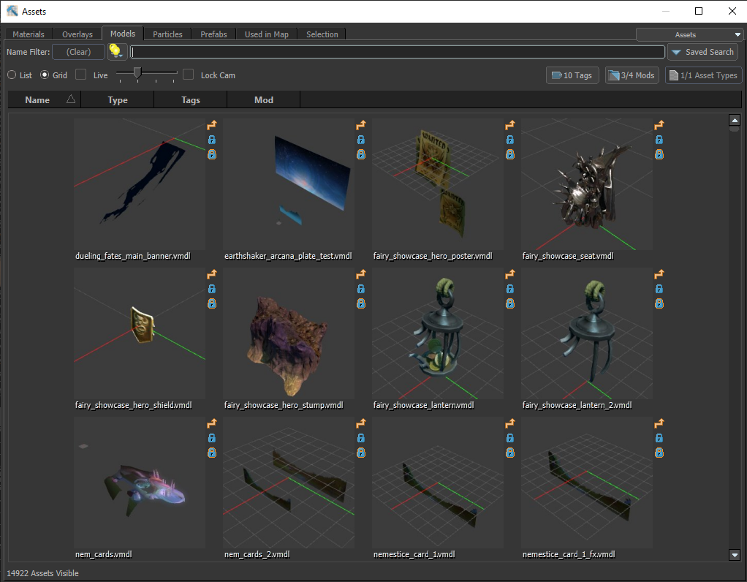The height and width of the screenshot is (582, 747).
Task: Click orange-outlined lock icon right of earthshaker_arcana_plate_test thumbnail
Action: coord(361,154)
